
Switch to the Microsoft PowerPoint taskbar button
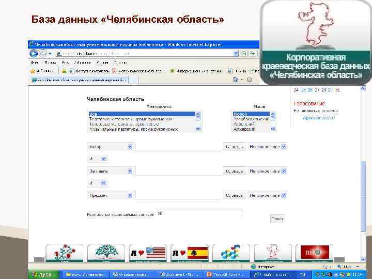click(227, 275)
